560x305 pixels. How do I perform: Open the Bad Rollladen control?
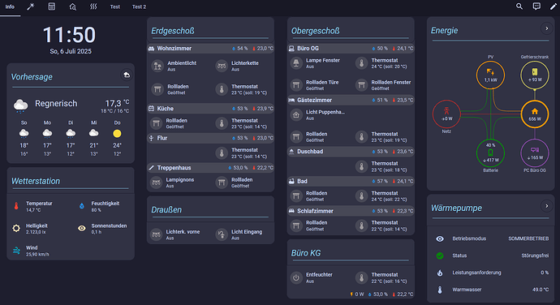[x=319, y=196]
